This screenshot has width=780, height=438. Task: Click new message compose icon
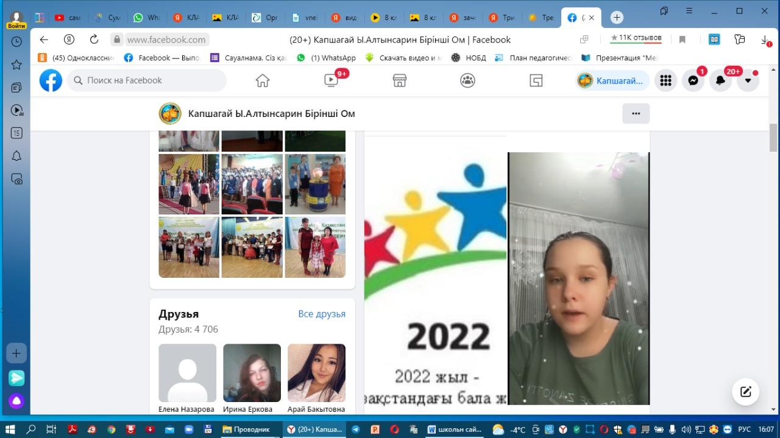tap(745, 392)
